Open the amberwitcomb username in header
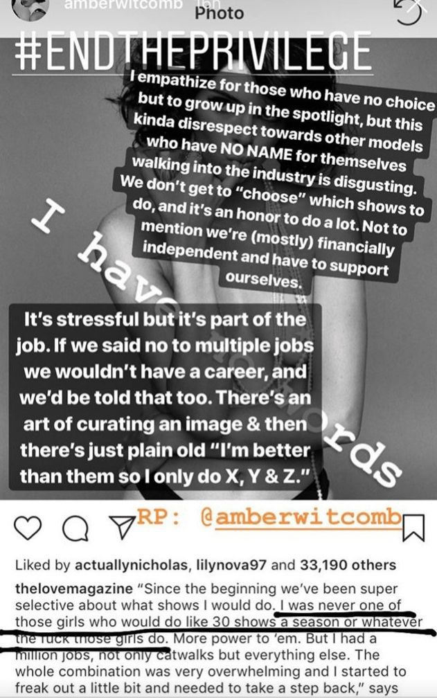Image resolution: width=437 pixels, height=698 pixels. (123, 4)
